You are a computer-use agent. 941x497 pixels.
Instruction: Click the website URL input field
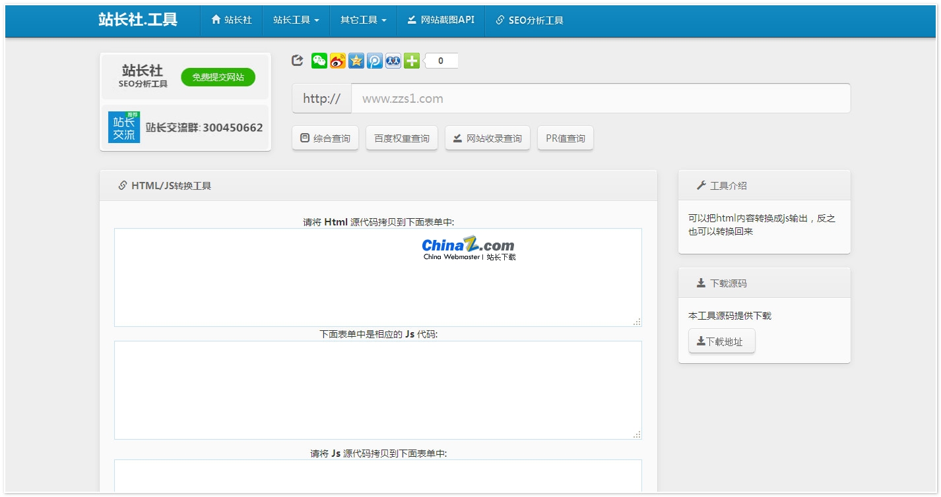coord(600,98)
